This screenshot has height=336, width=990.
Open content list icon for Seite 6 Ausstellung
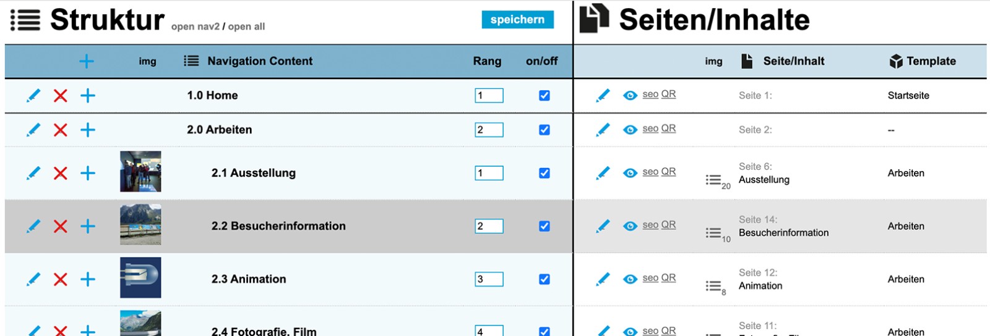pos(713,180)
